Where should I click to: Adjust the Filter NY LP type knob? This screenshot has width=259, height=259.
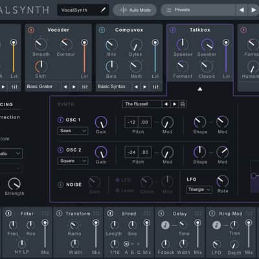[x=22, y=244]
